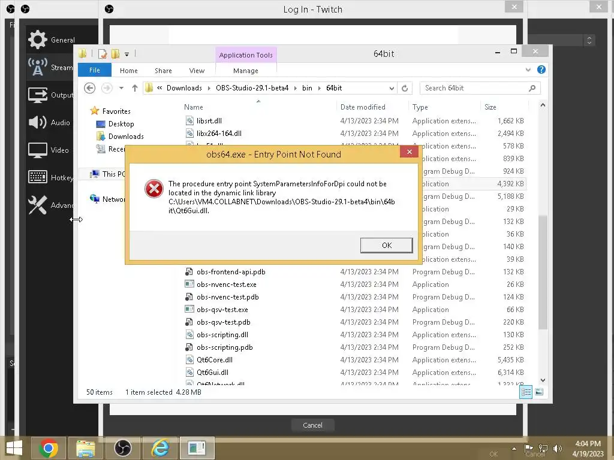Select obs-qsv-test.exe file

click(x=222, y=310)
